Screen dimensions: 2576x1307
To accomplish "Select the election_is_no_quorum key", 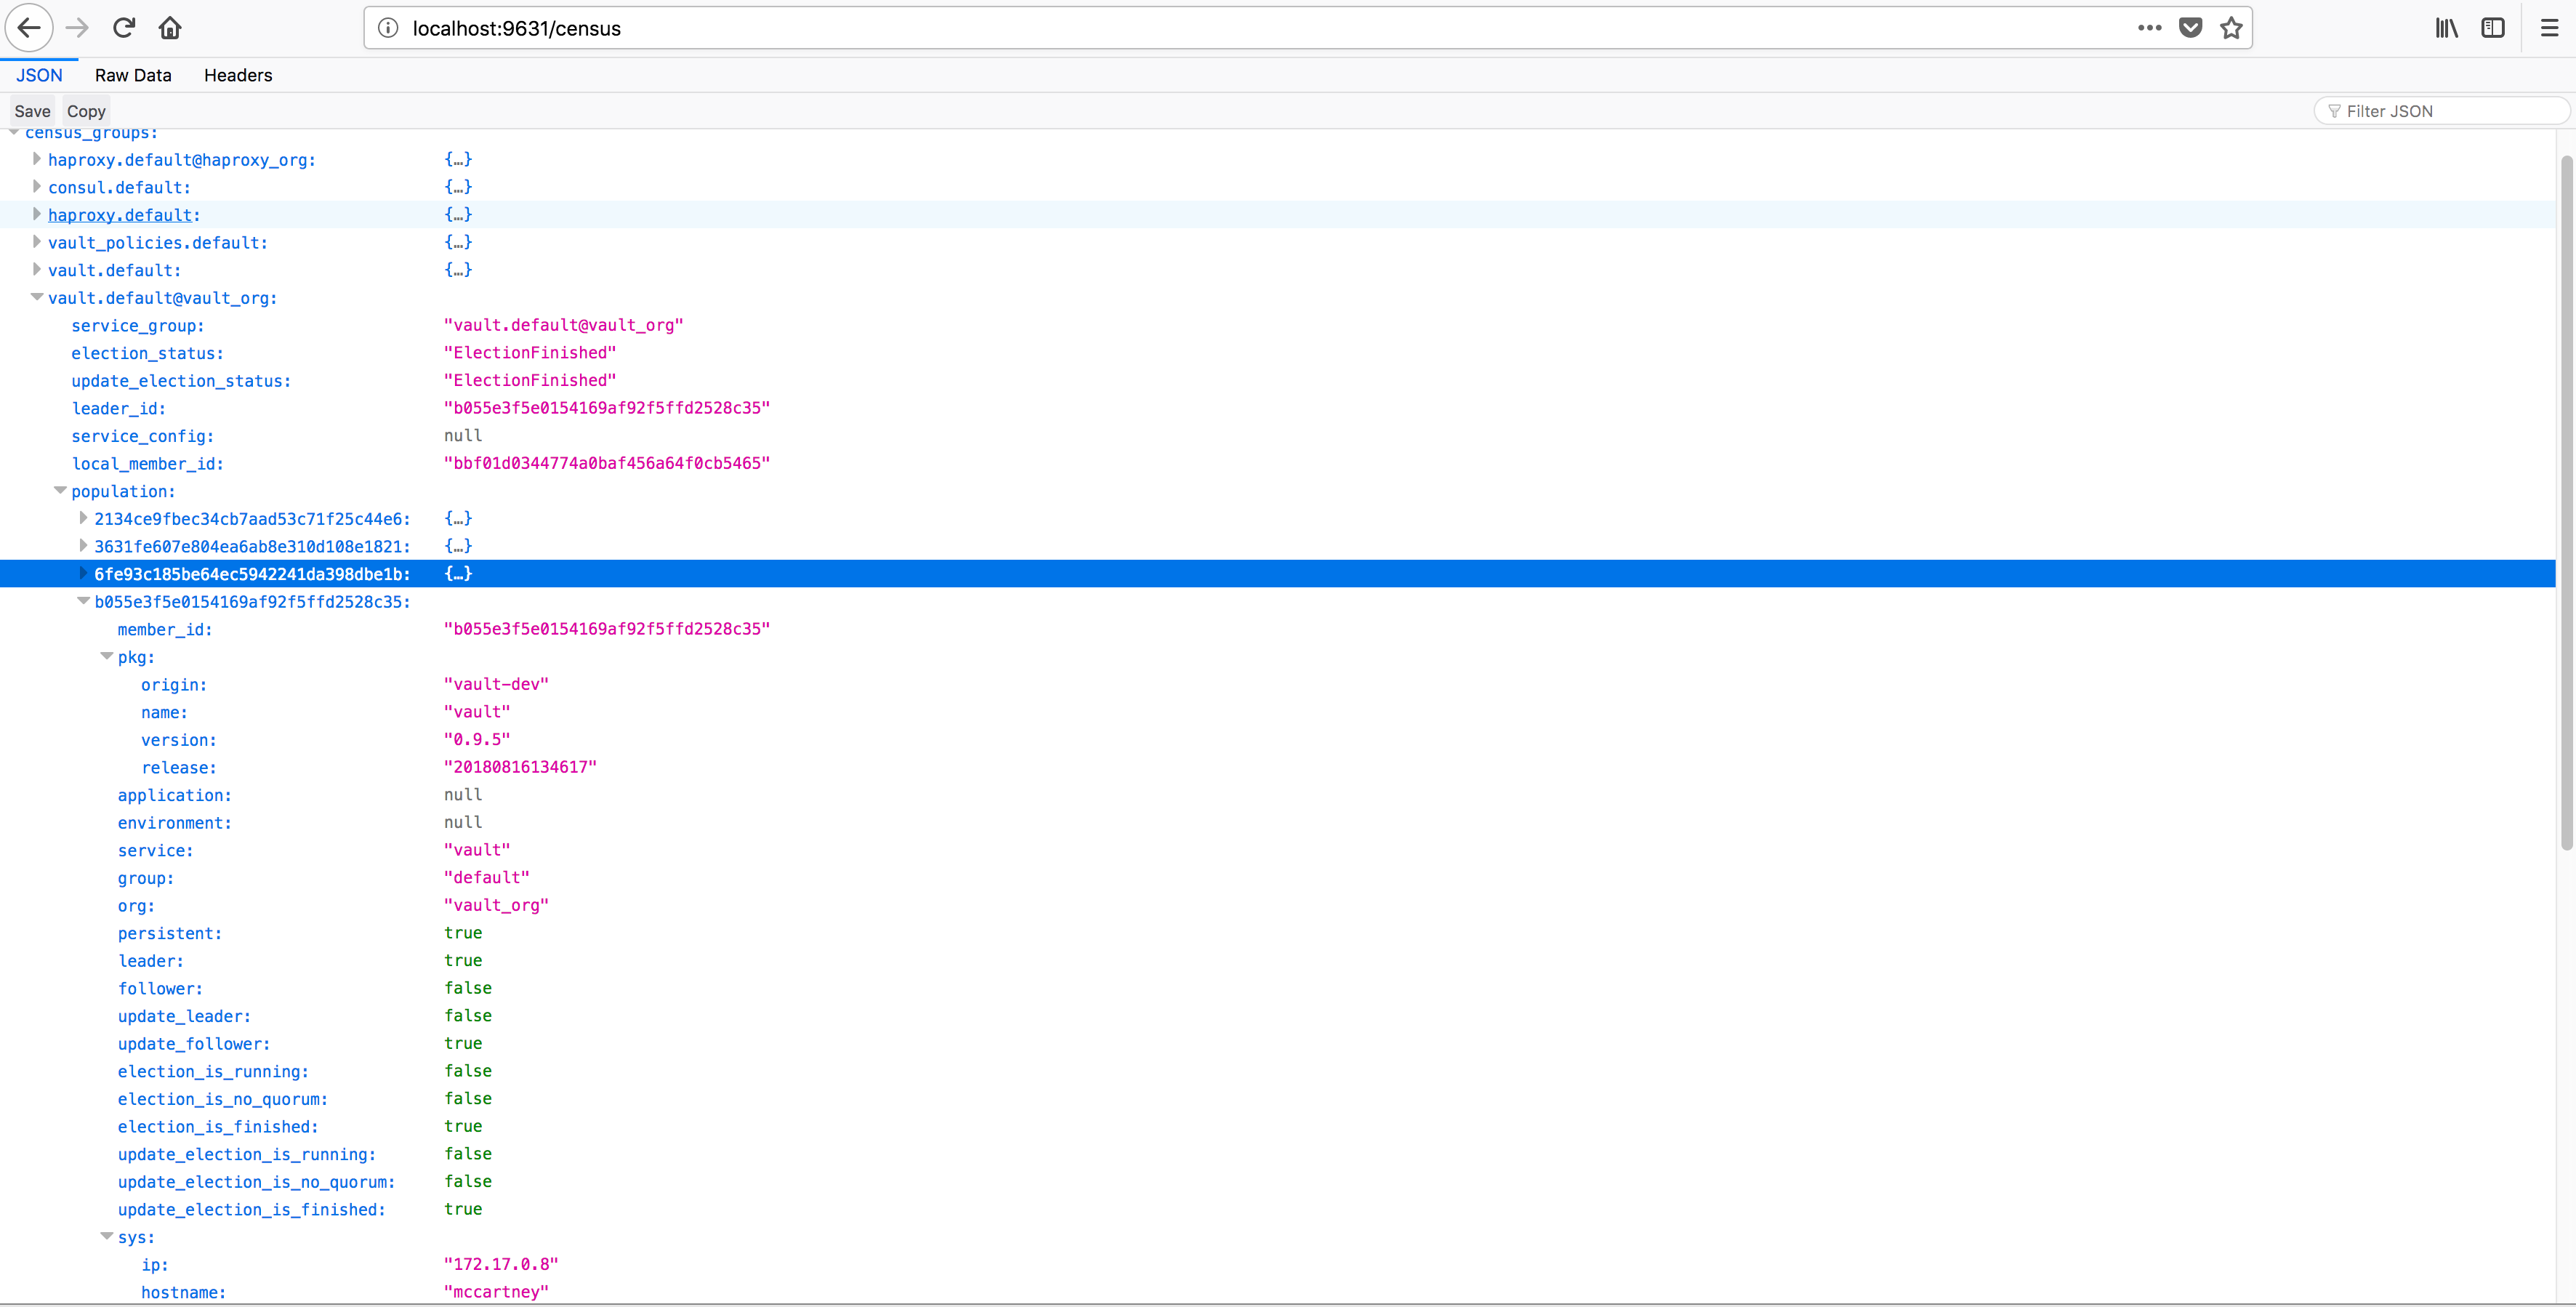I will coord(222,1099).
